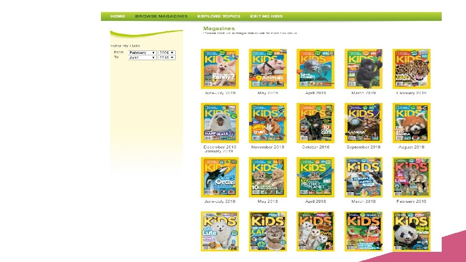Viewport: 466px width, 262px height.
Task: Click the 'April 2018' caption
Action: click(316, 201)
